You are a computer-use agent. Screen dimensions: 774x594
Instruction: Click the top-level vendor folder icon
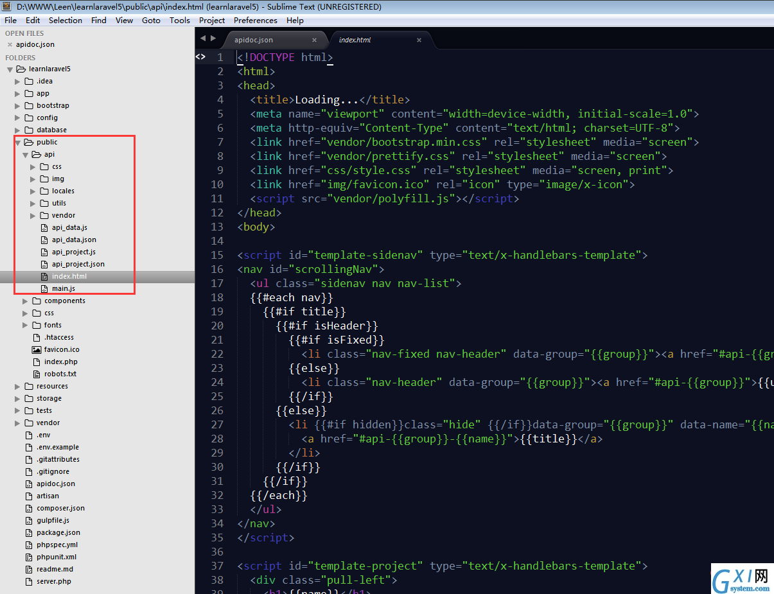click(29, 423)
